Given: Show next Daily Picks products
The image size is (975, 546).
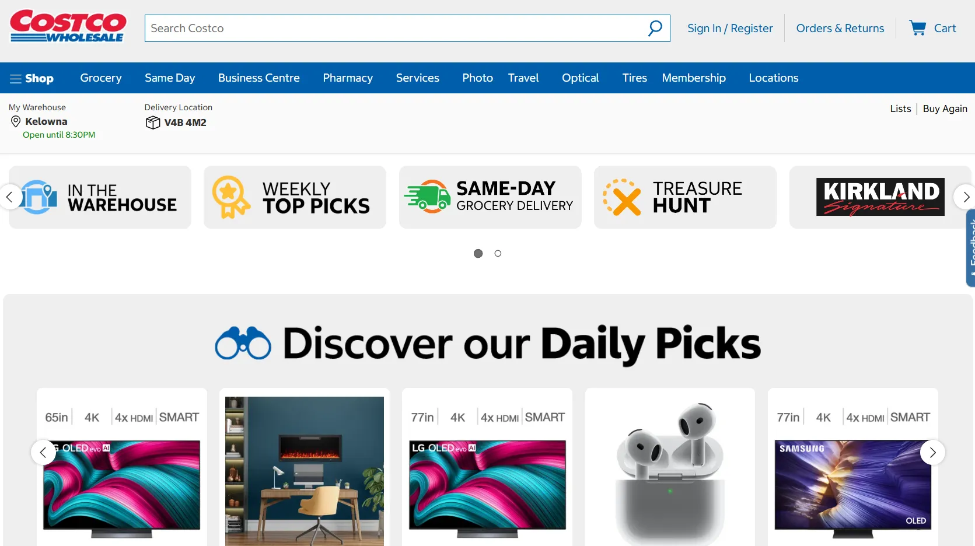Looking at the screenshot, I should coord(932,452).
